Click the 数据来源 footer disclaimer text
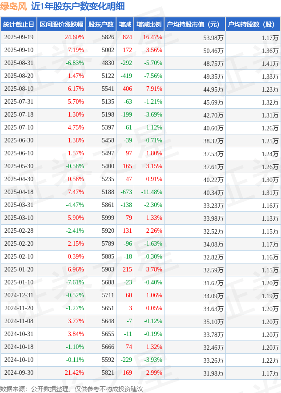The height and width of the screenshot is (393, 281). [72, 389]
